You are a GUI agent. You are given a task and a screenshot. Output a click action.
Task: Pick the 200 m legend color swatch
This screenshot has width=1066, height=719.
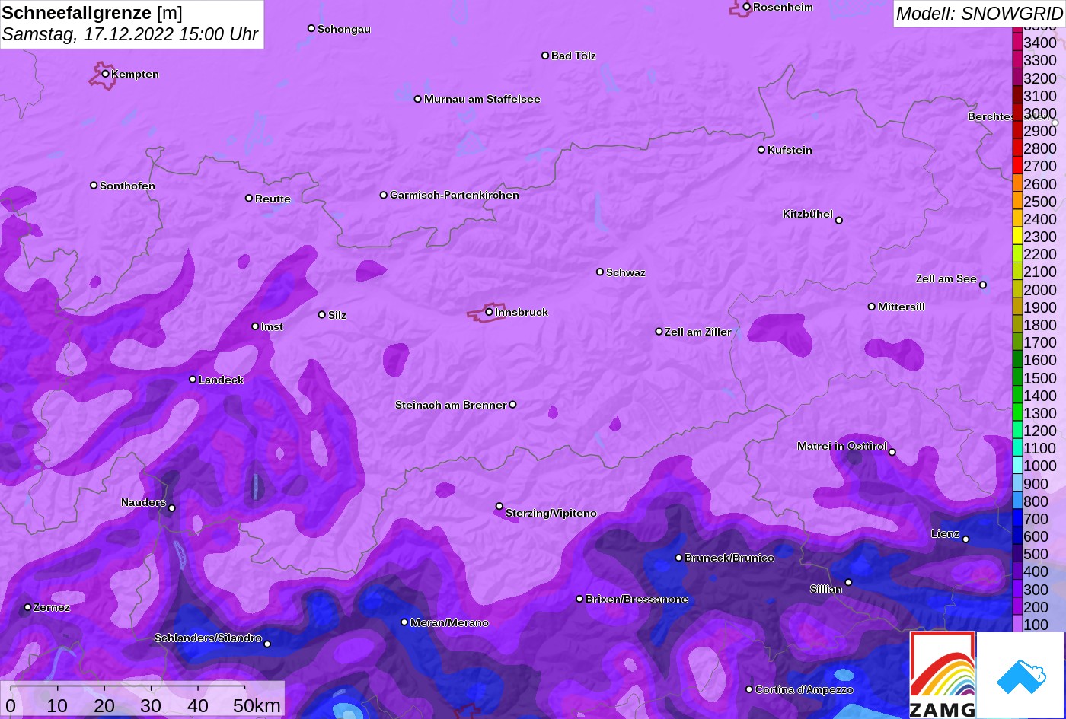click(x=1017, y=606)
